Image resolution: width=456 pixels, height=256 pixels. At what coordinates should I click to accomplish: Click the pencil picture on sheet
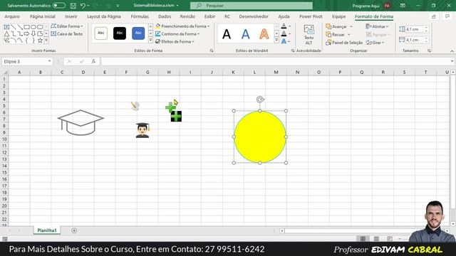pyautogui.click(x=135, y=106)
